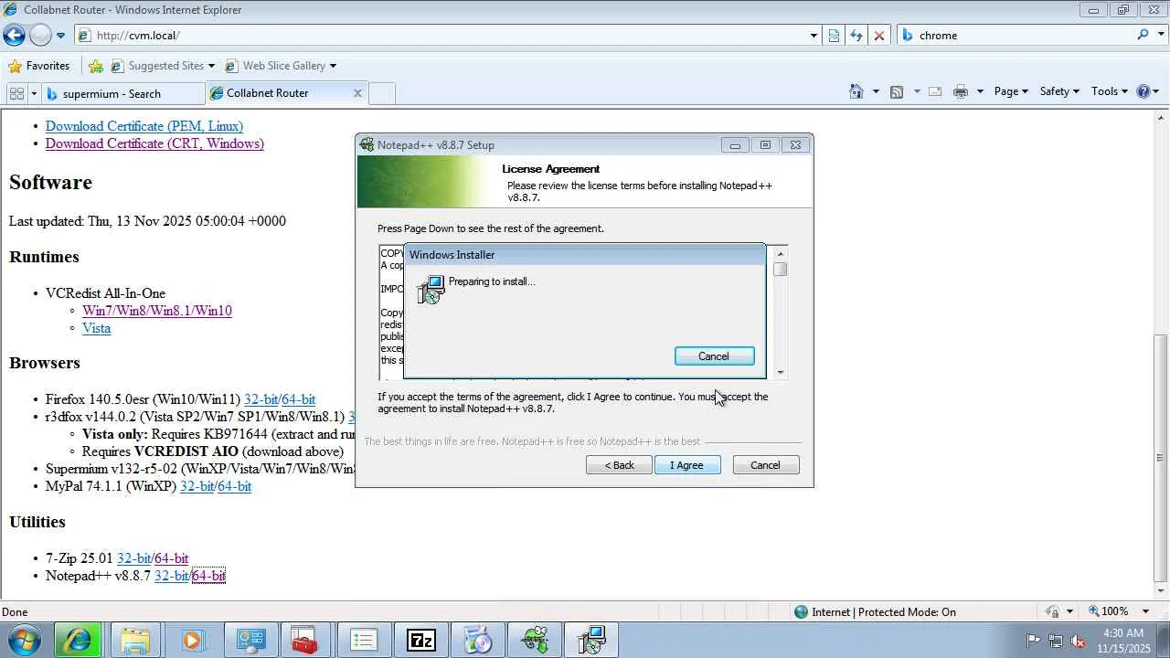
Task: Download MyPal 74.1.1 32-bit
Action: click(x=197, y=486)
